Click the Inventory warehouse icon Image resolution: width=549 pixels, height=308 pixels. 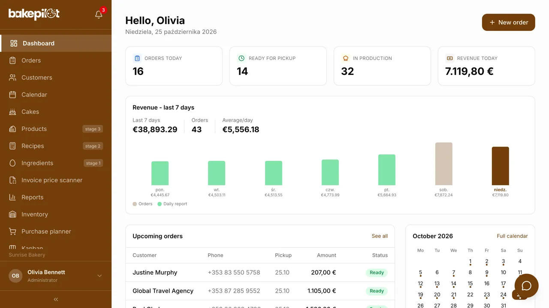tap(13, 214)
